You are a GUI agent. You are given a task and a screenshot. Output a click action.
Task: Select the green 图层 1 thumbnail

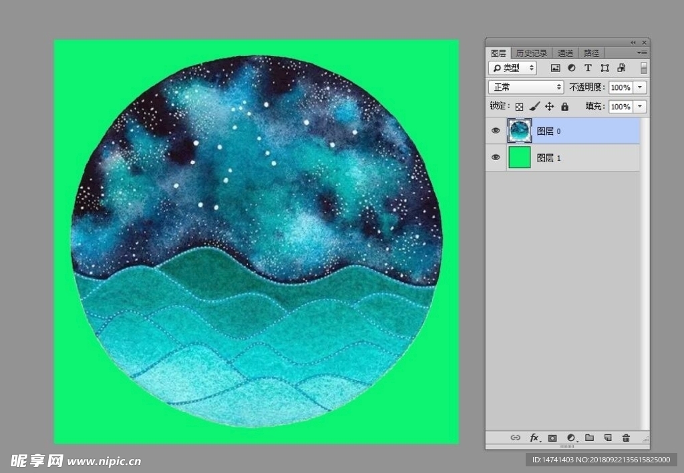click(x=519, y=157)
